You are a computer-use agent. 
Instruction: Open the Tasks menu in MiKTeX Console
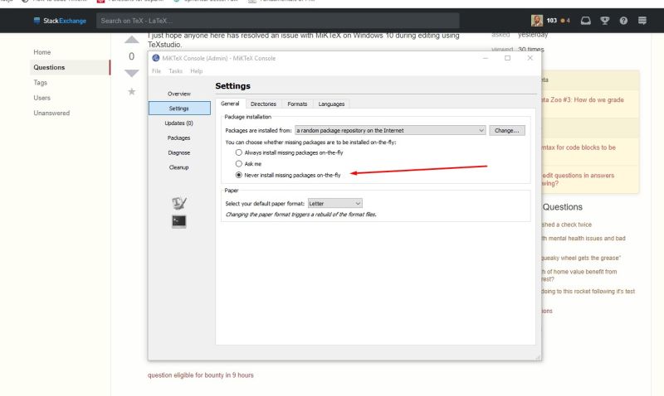click(x=175, y=71)
